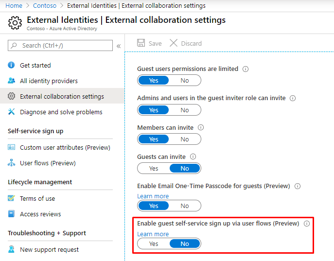Click the User flows icon
The image size is (334, 261).
(x=12, y=163)
